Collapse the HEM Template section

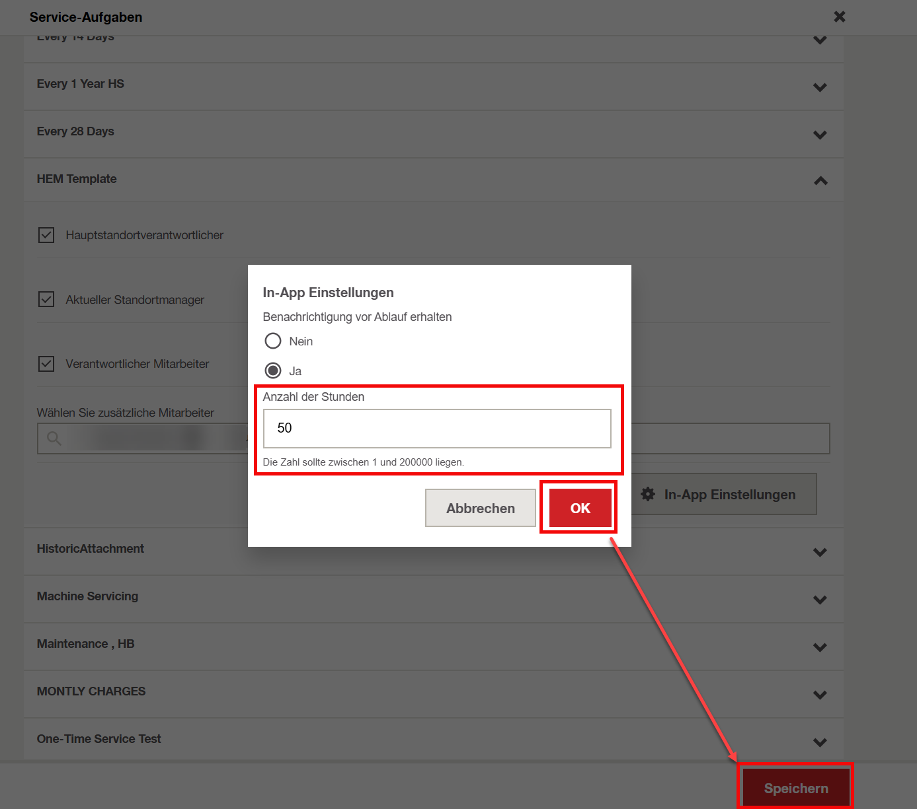[x=820, y=180]
